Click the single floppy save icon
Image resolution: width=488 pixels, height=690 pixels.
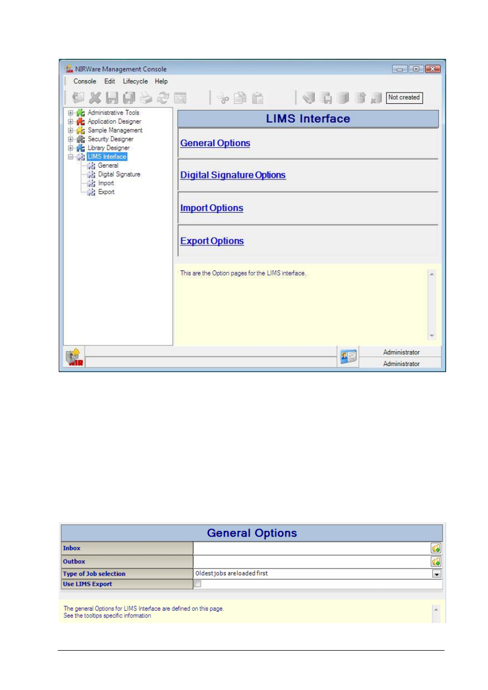click(x=112, y=98)
